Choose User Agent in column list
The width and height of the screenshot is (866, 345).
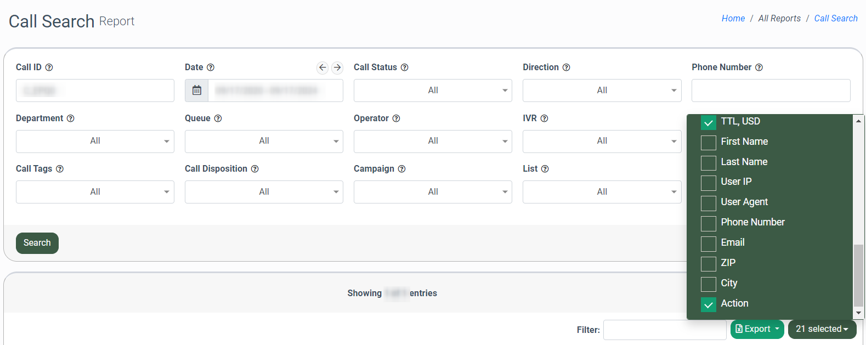[x=708, y=203]
